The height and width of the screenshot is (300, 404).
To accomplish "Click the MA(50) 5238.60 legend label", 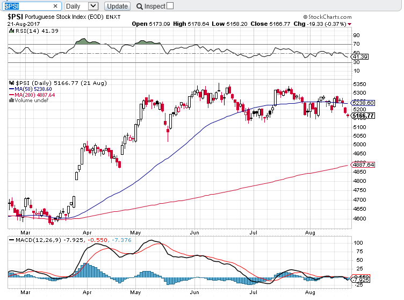I will tap(33, 89).
